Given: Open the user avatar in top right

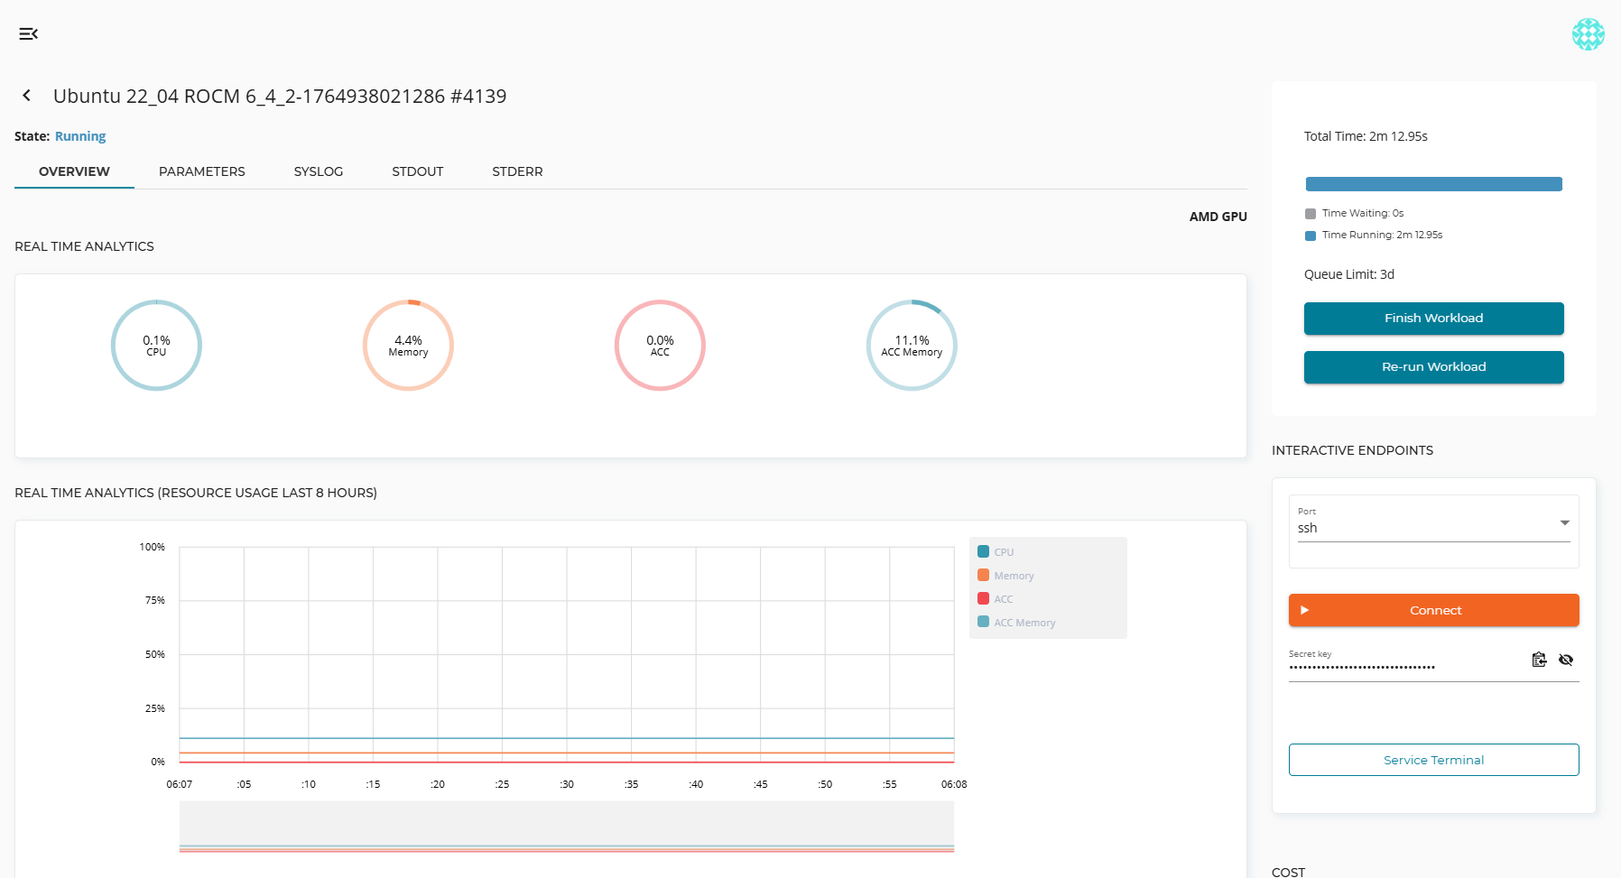Looking at the screenshot, I should coord(1588,34).
